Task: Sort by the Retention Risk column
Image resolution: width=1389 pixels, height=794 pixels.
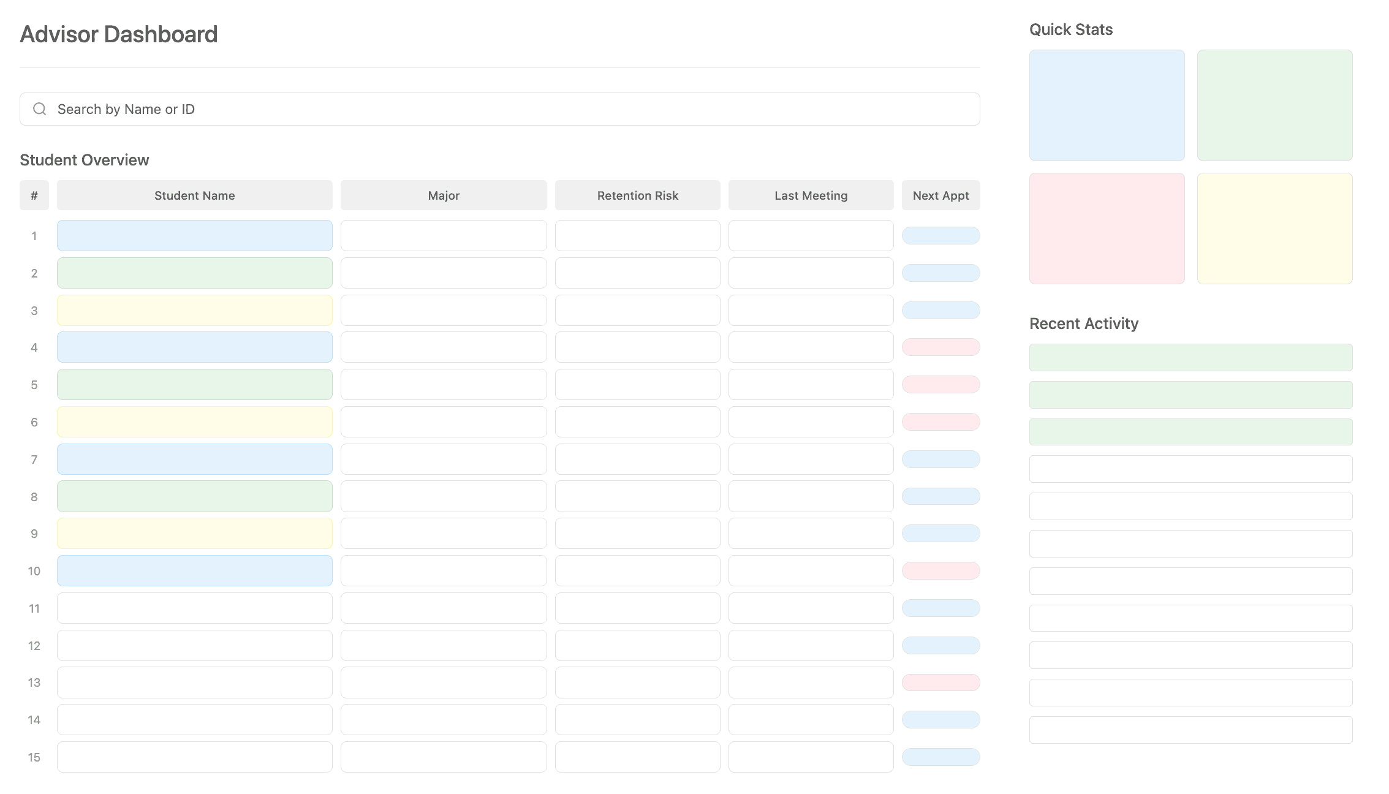Action: point(637,195)
